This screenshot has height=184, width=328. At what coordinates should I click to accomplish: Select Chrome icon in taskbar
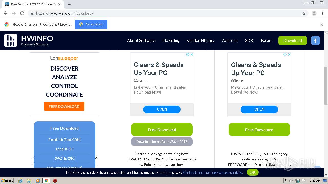click(x=46, y=181)
